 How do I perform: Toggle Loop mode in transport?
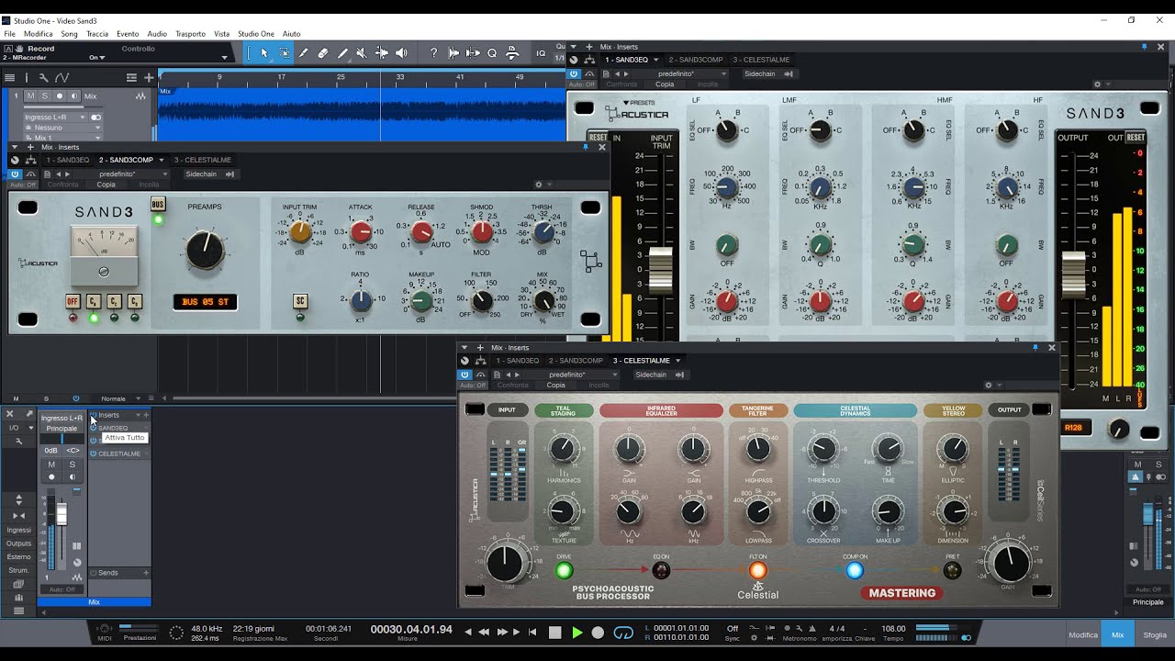pos(623,633)
